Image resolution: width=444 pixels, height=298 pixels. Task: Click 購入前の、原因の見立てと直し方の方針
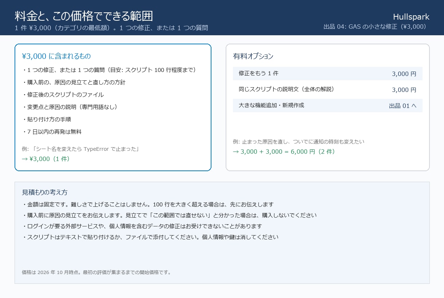74,82
